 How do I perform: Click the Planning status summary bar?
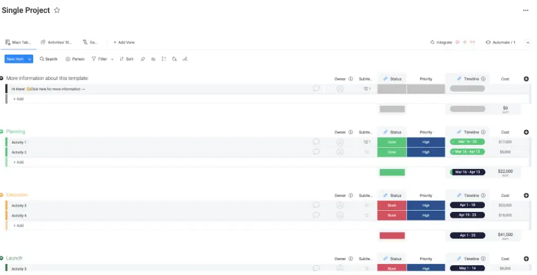(392, 172)
